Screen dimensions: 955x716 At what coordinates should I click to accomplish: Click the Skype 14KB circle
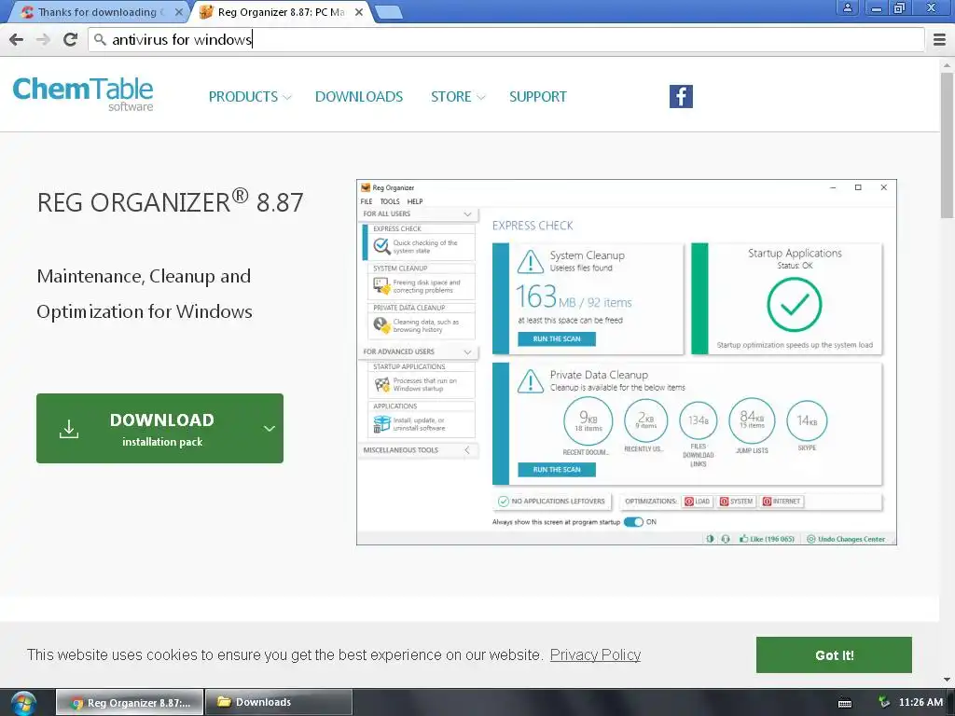[807, 420]
